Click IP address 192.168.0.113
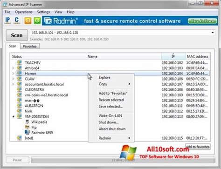Screen dimensions: 221x169 (173, 116)
